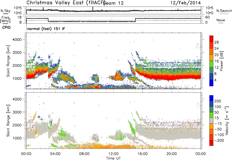
Task: Click the green velocity streak near 14:30
Action: point(132,127)
